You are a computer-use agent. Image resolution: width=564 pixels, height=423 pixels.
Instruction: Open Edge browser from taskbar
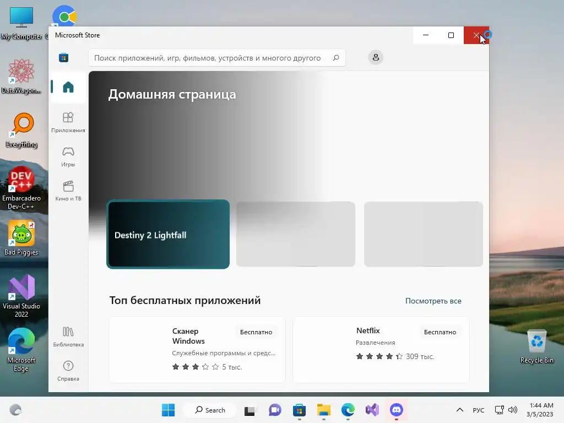(348, 410)
